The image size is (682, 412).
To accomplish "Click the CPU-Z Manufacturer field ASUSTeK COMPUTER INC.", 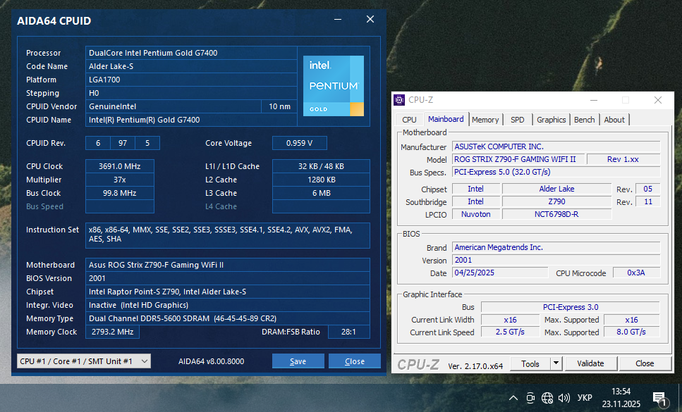I will point(556,146).
